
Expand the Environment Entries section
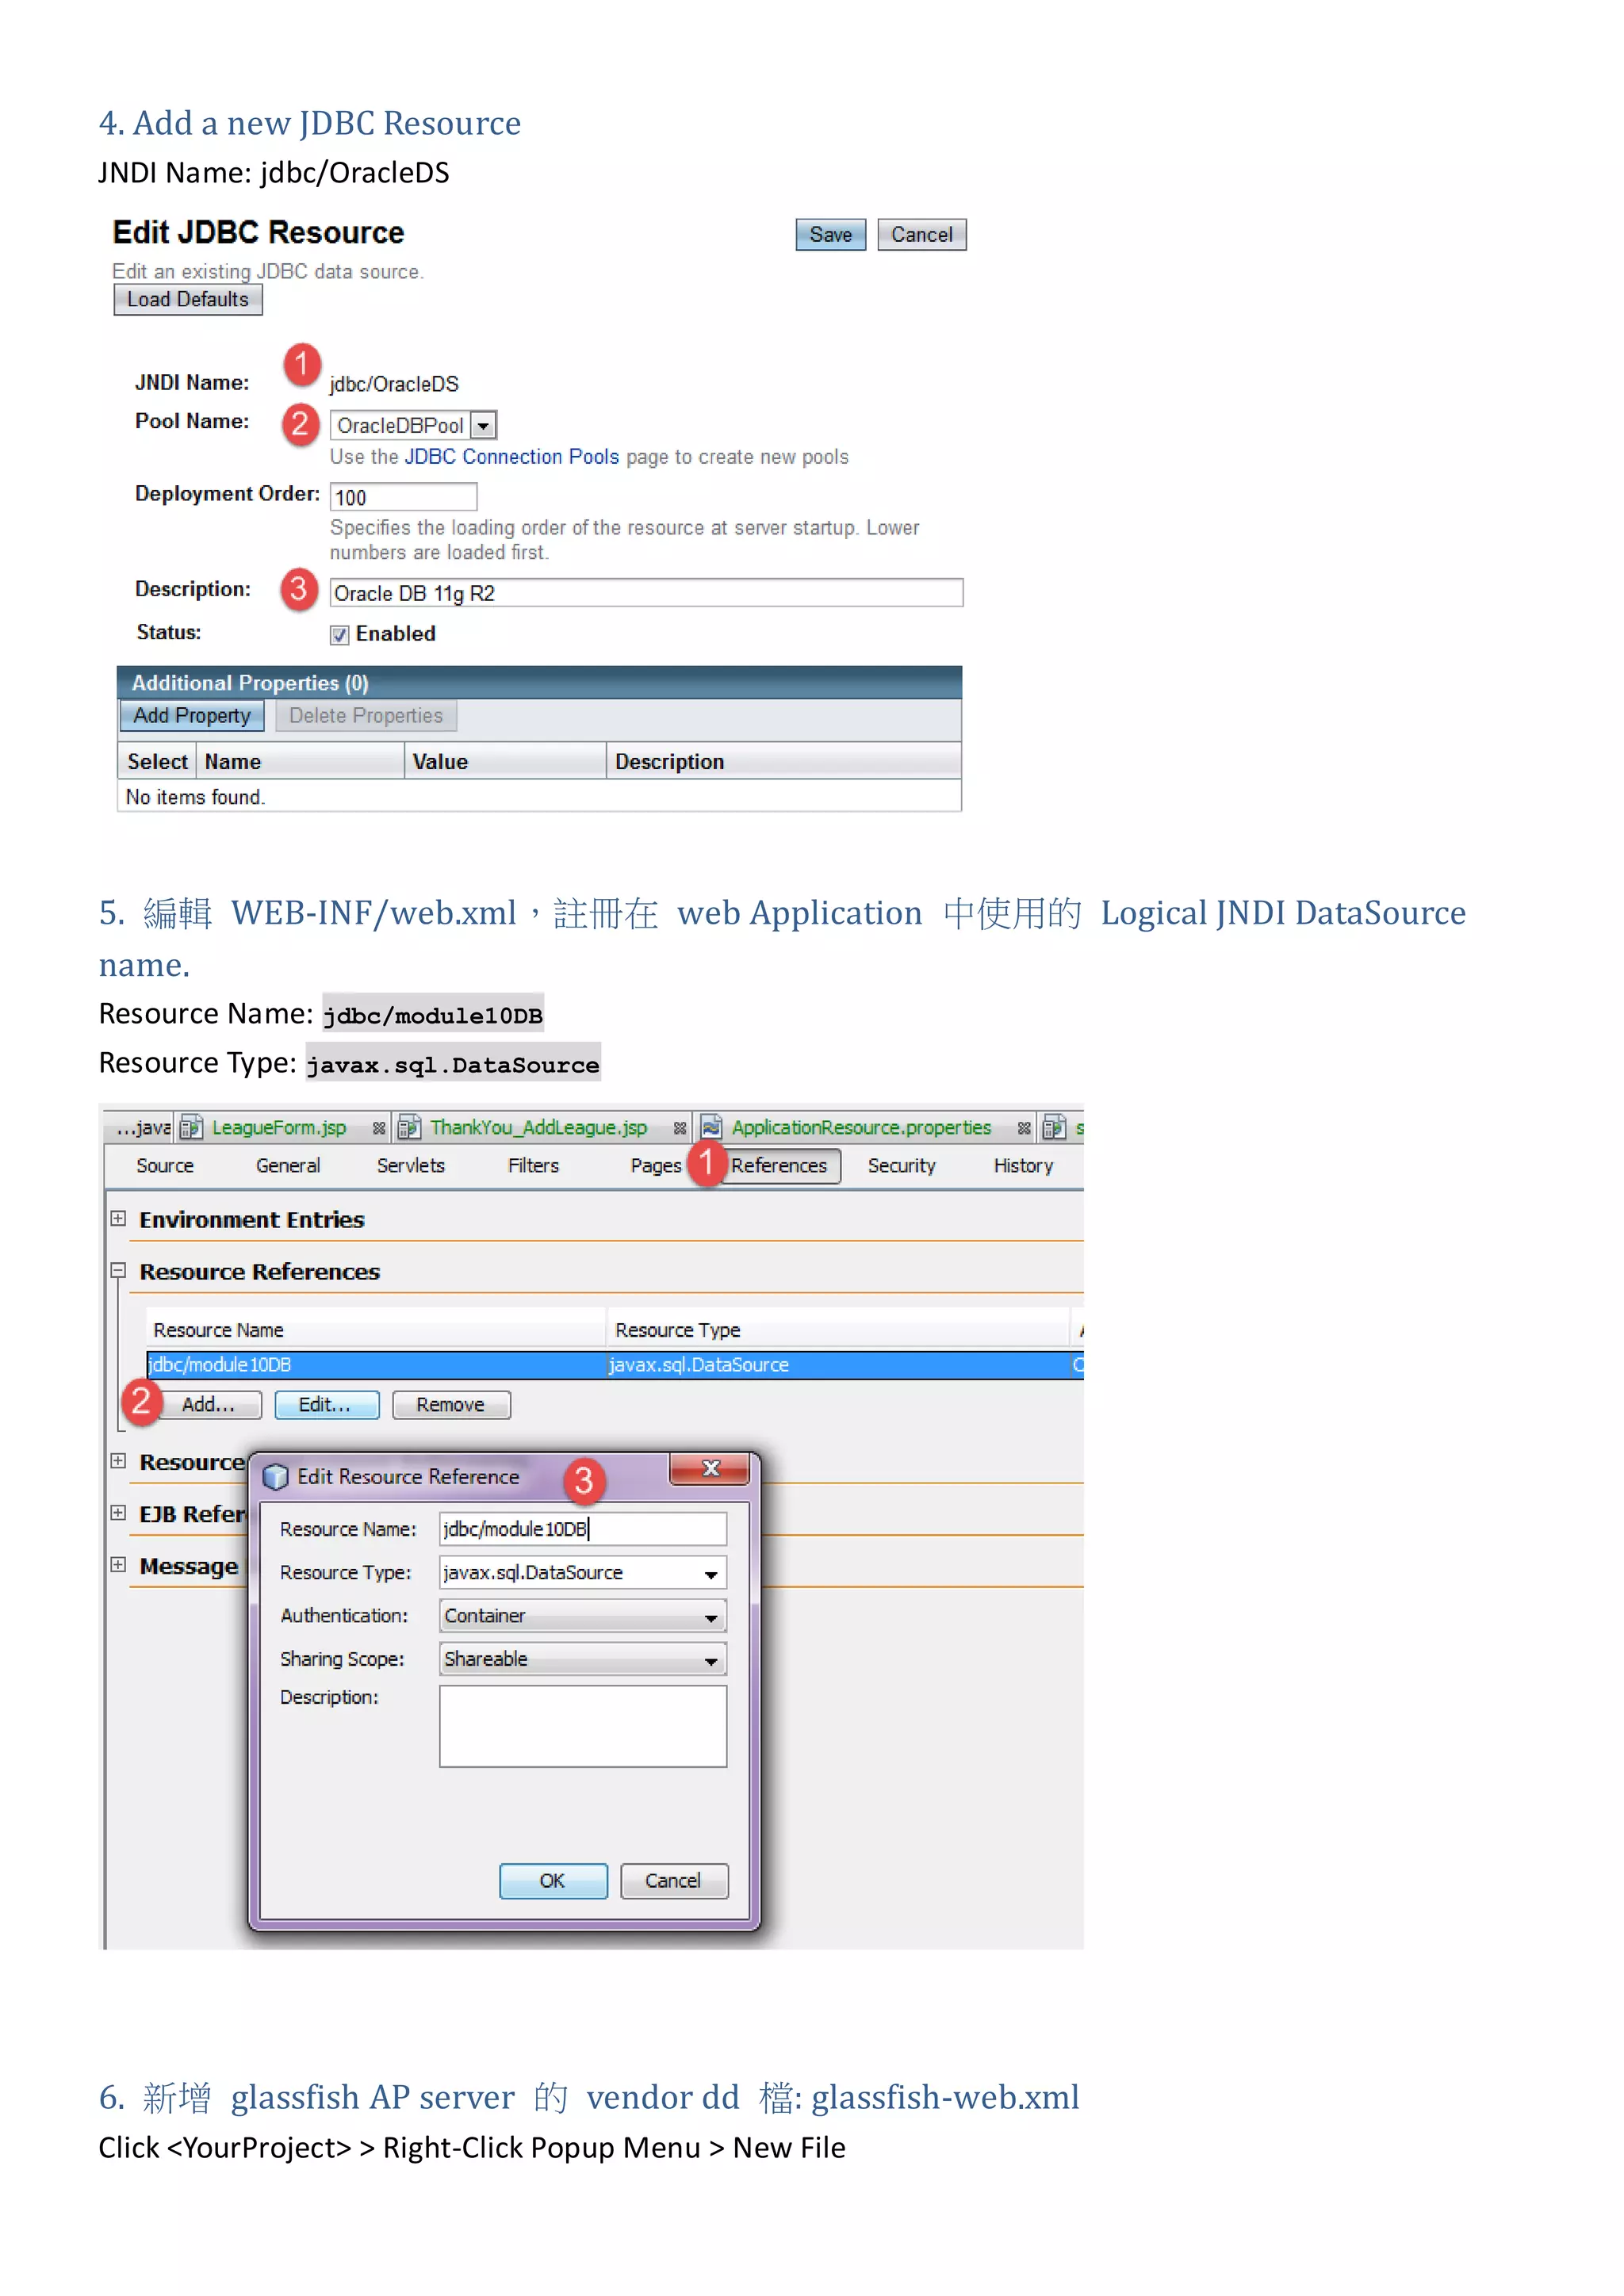[x=118, y=1219]
